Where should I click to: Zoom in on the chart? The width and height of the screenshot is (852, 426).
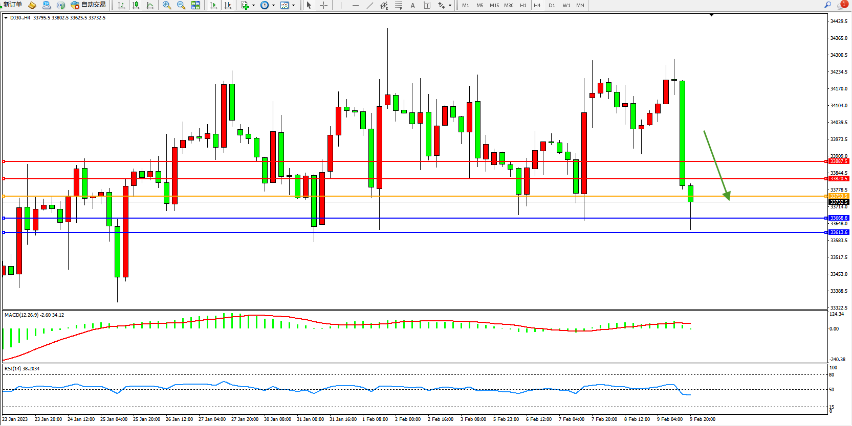pos(166,5)
